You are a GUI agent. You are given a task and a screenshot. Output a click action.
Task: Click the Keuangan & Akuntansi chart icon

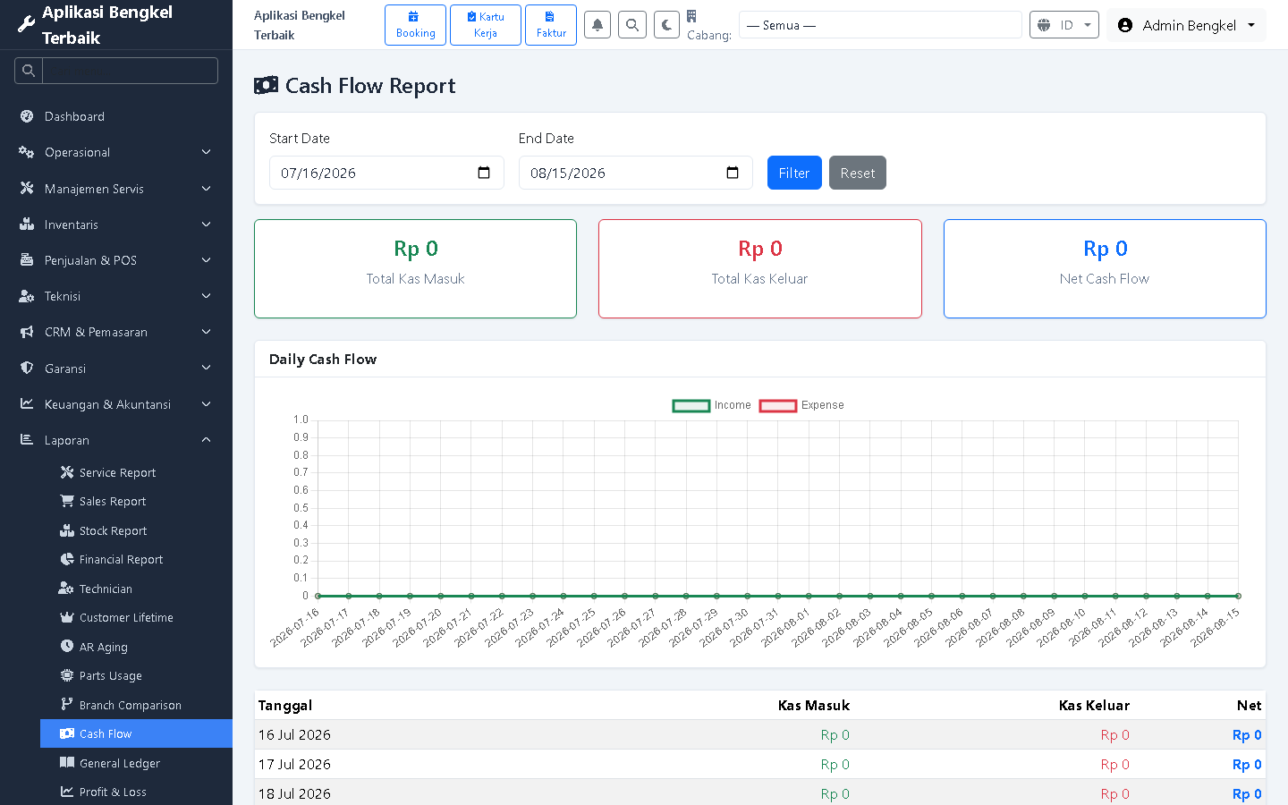pyautogui.click(x=27, y=403)
